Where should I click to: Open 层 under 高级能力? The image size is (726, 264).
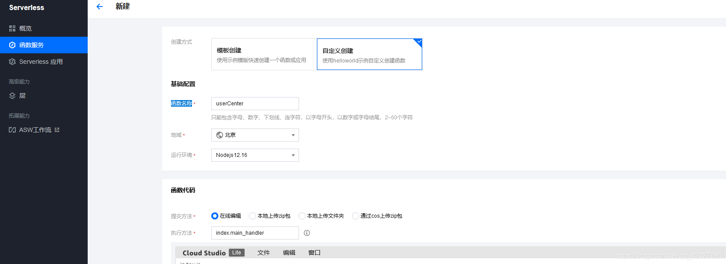coord(44,96)
